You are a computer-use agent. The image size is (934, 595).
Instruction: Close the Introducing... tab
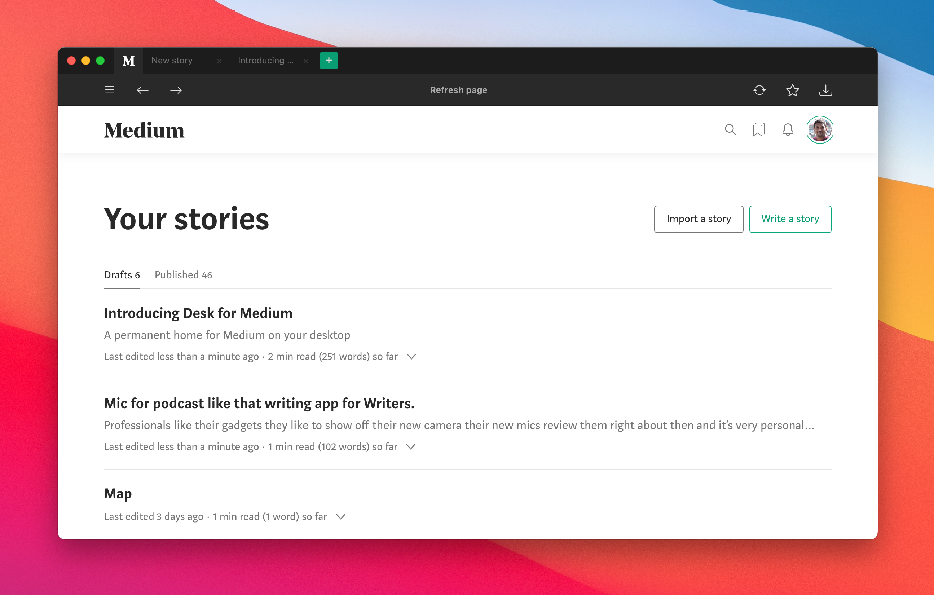(x=306, y=61)
